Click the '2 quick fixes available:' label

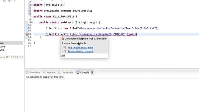(x=74, y=43)
